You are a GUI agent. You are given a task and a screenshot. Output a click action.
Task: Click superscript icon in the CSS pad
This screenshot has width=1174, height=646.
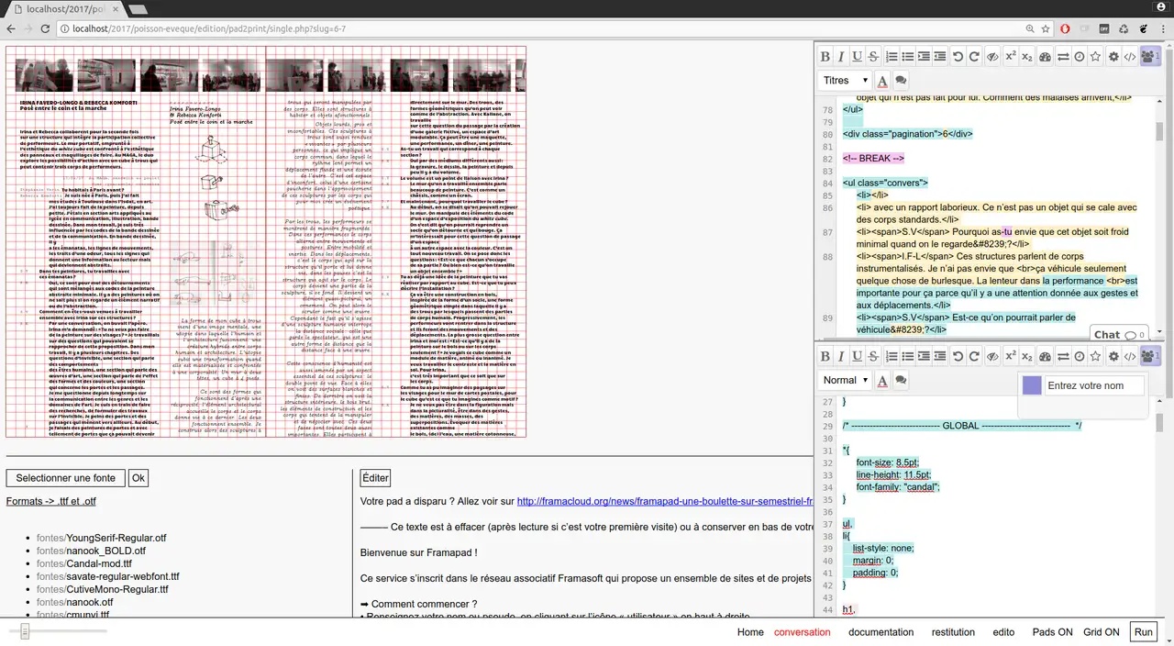pyautogui.click(x=1011, y=356)
